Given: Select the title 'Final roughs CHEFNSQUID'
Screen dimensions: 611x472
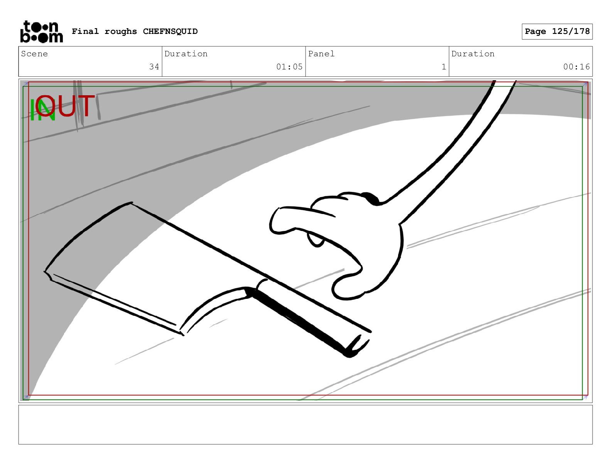Looking at the screenshot, I should coord(135,31).
